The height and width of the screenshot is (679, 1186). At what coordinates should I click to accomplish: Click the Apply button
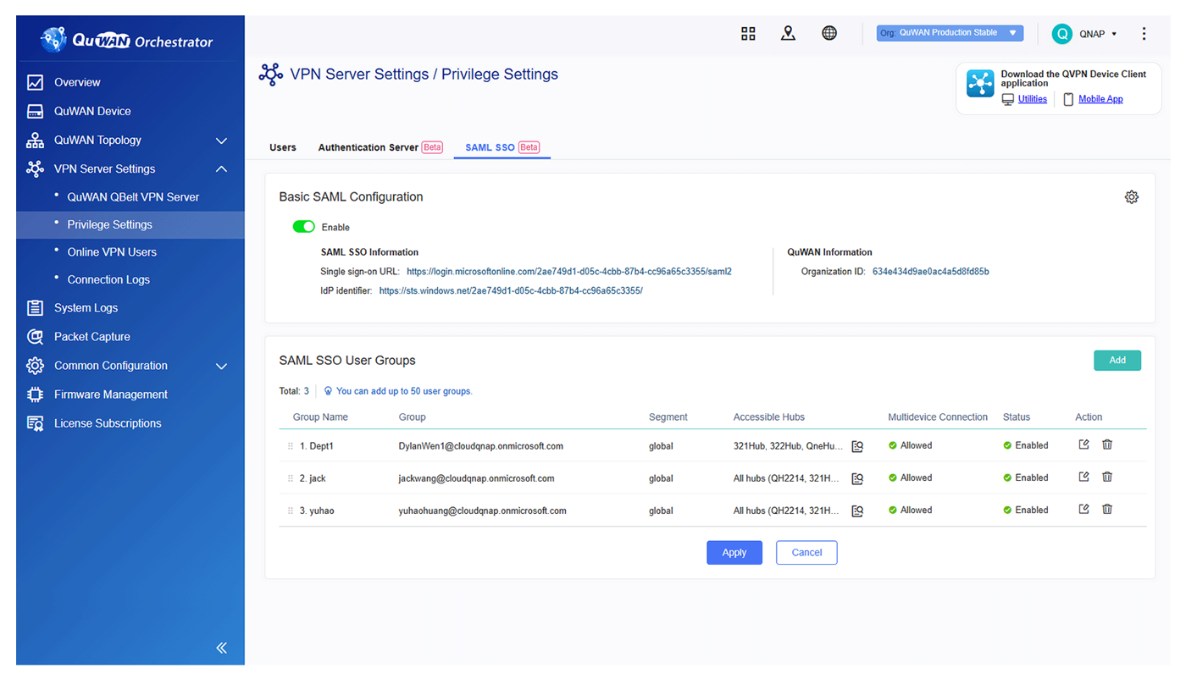734,553
